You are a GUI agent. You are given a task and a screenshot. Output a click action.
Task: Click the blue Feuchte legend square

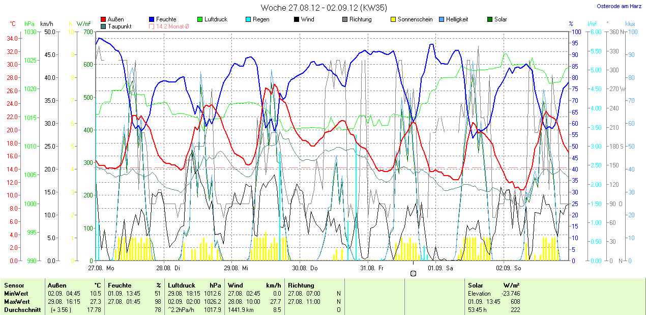[x=152, y=19]
